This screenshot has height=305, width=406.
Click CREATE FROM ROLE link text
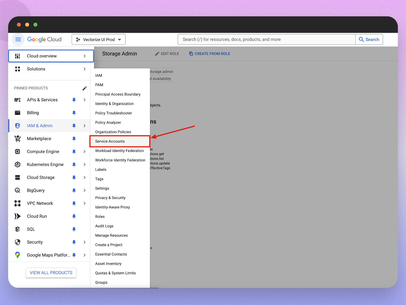[x=212, y=54]
